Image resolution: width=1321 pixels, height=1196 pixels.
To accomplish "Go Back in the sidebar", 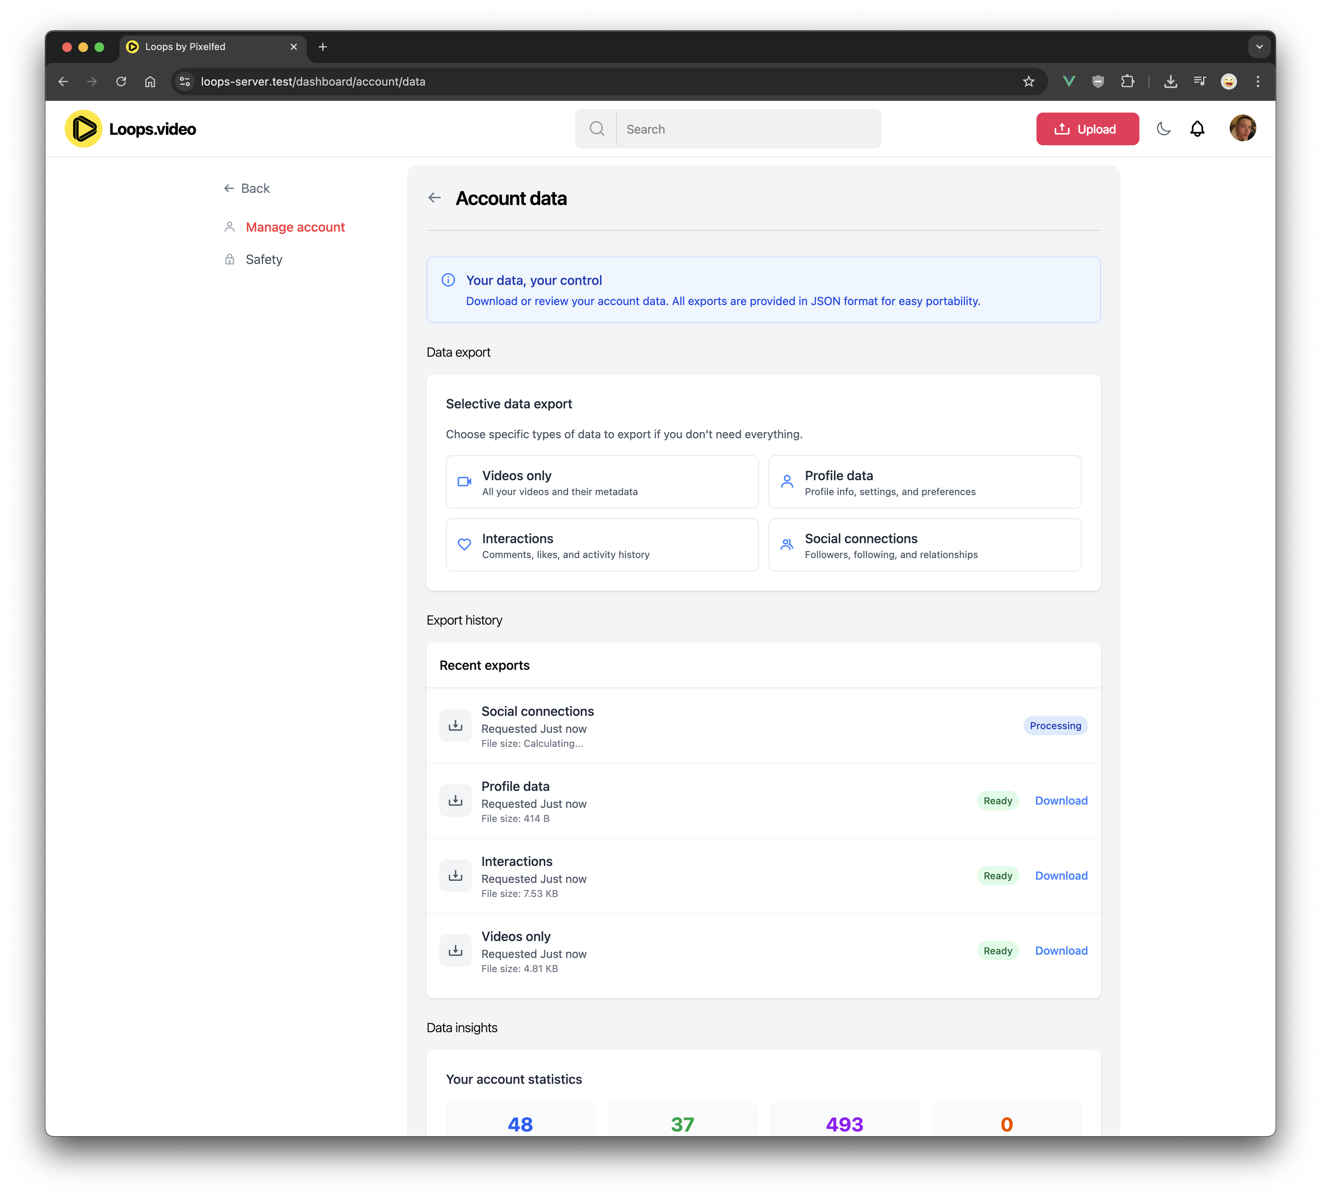I will (247, 189).
